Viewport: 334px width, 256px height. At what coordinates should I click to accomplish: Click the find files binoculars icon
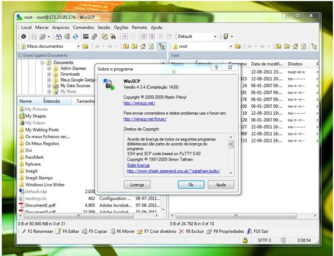click(113, 37)
